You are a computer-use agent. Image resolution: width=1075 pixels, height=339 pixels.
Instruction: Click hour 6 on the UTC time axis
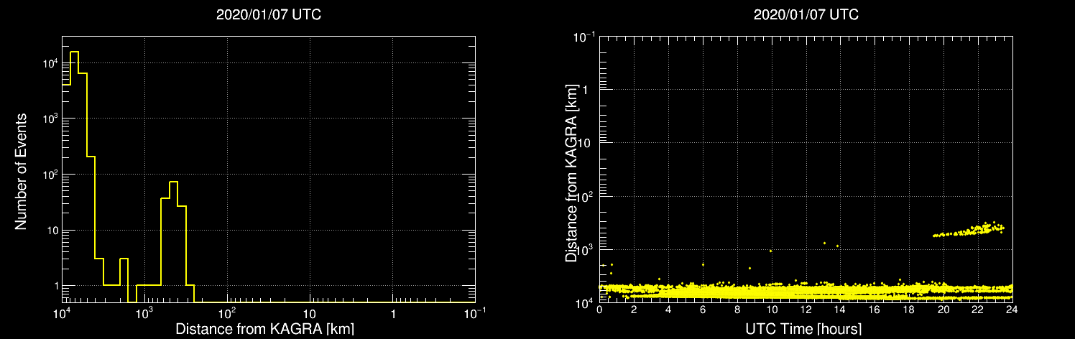(703, 310)
